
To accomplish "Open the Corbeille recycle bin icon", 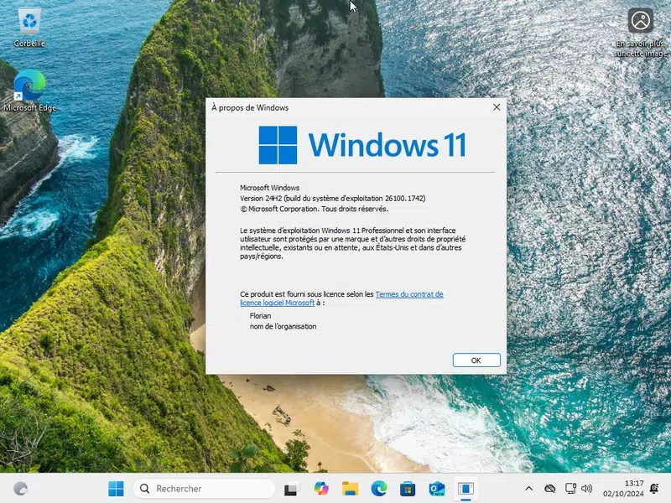I will coord(29,28).
